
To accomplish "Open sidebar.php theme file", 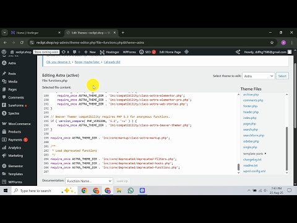I will point(251,141).
